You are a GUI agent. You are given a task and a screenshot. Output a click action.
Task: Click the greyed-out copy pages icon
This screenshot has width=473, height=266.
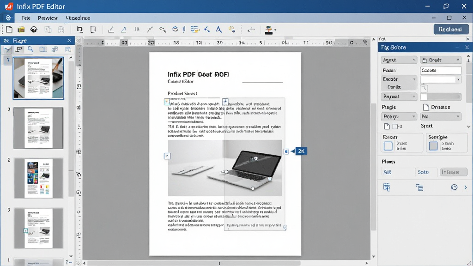(48, 29)
